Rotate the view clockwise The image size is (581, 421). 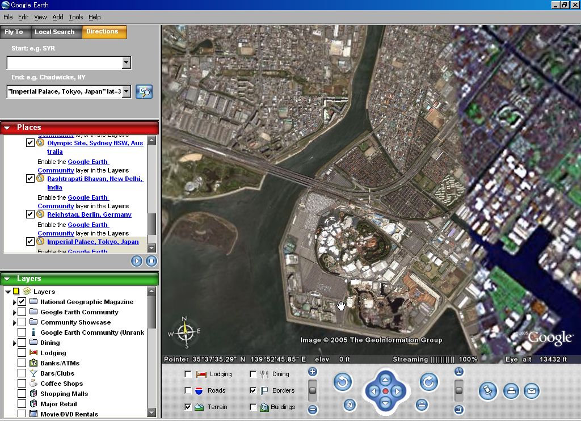click(429, 382)
